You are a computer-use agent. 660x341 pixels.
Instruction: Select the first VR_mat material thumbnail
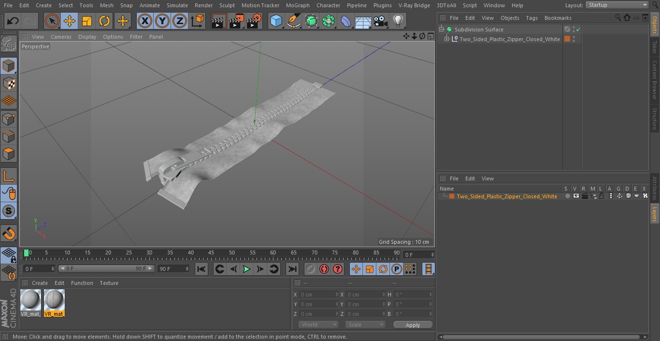point(30,303)
